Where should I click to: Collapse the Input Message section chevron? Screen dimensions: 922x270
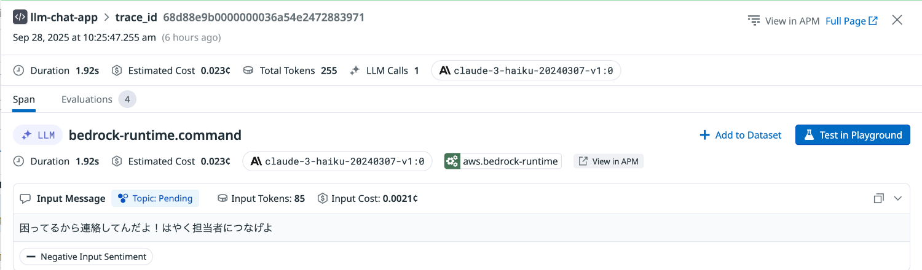897,198
